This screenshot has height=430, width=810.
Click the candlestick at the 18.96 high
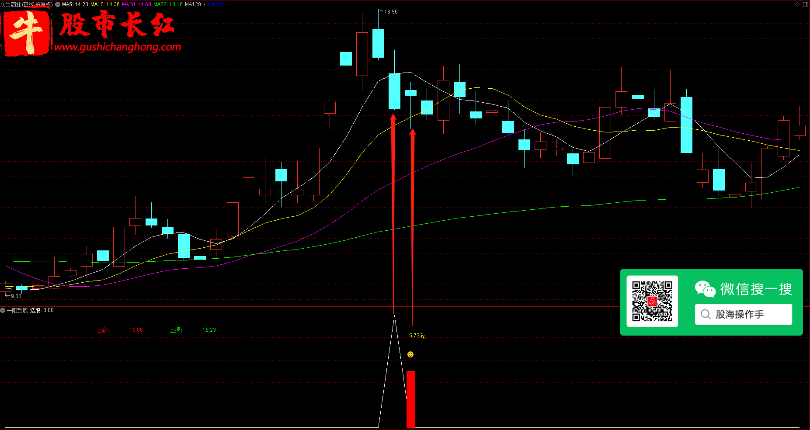tap(378, 43)
